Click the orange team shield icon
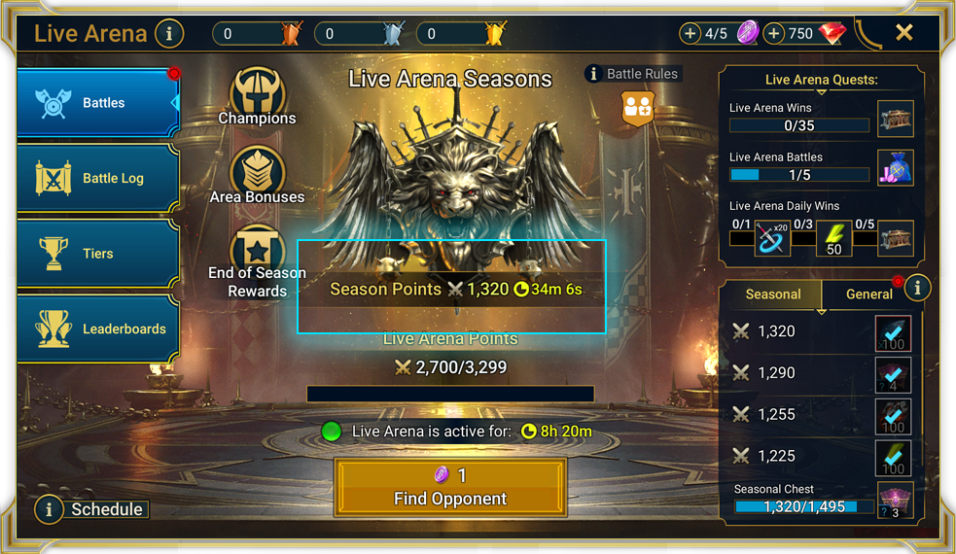Viewport: 956px width, 554px height. click(638, 108)
